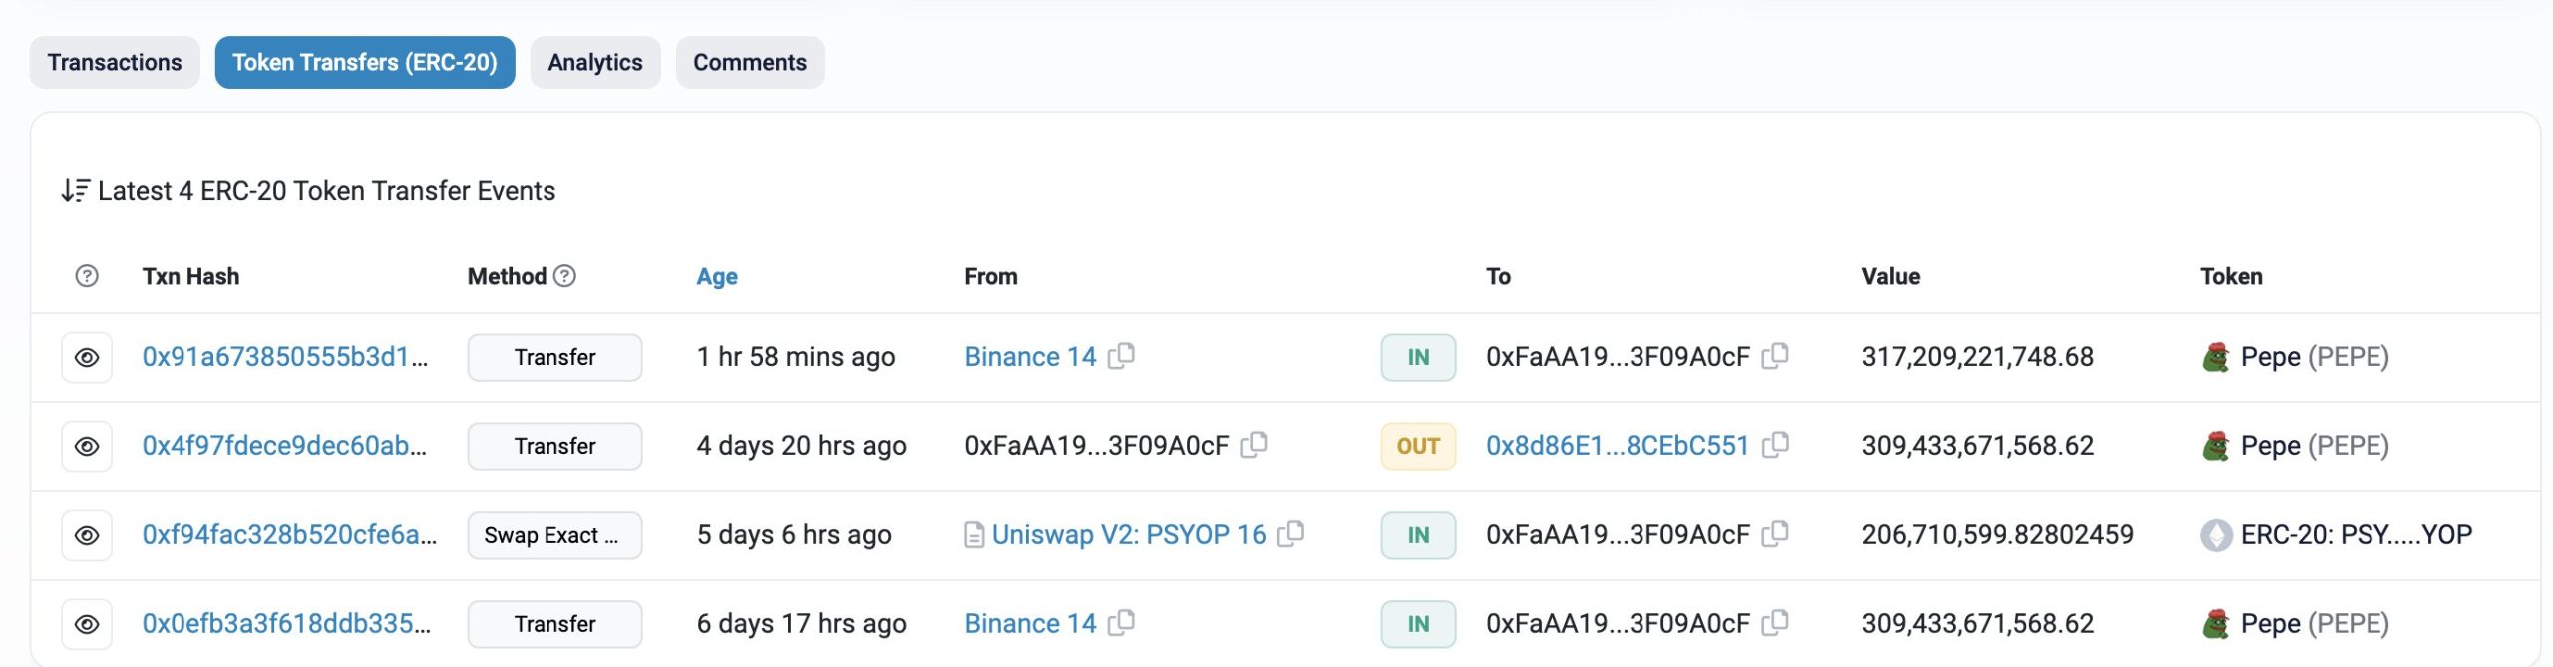The height and width of the screenshot is (667, 2553).
Task: Copy Uniswap V2: PSYOP 16 address
Action: pyautogui.click(x=1290, y=534)
